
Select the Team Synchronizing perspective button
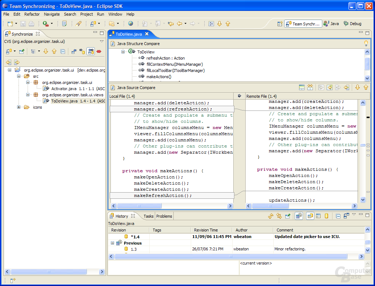pos(303,24)
